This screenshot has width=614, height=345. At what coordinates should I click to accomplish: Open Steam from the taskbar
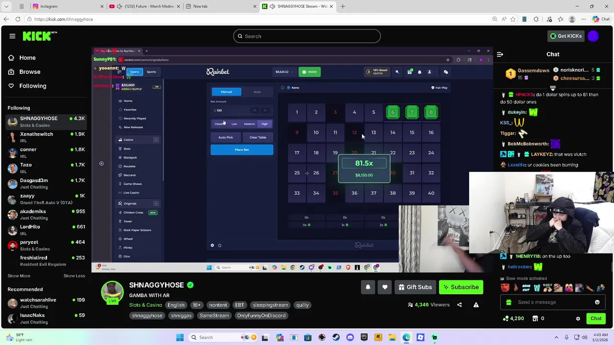[336, 337]
